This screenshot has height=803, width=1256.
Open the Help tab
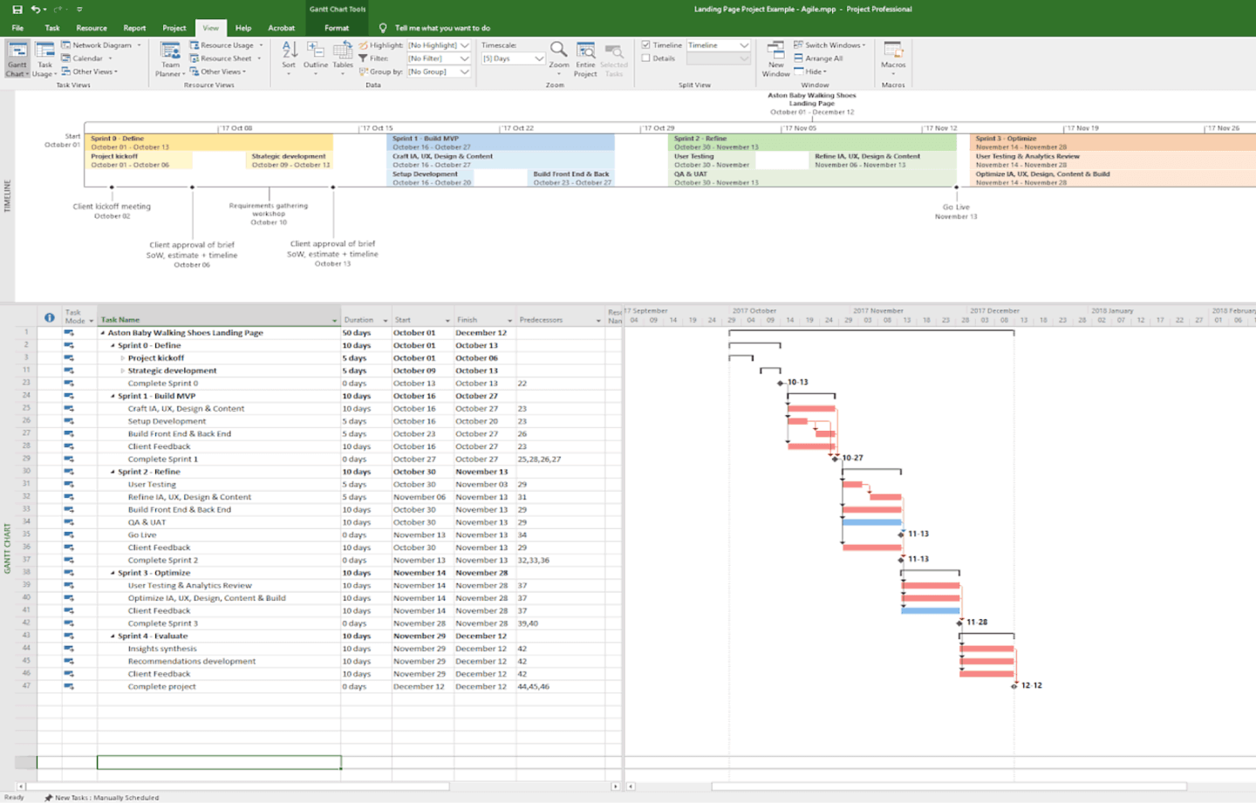pyautogui.click(x=243, y=28)
